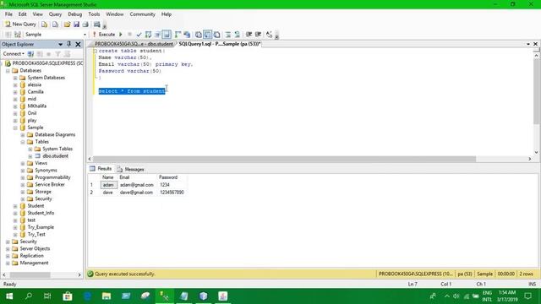Viewport: 541px width, 304px height.
Task: Open Microsoft Store from the taskbar
Action: [68, 296]
